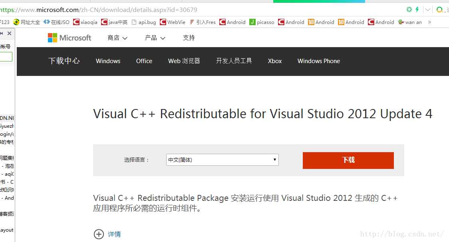The width and height of the screenshot is (449, 242).
Task: Open the wan an bookmark
Action: [x=410, y=22]
